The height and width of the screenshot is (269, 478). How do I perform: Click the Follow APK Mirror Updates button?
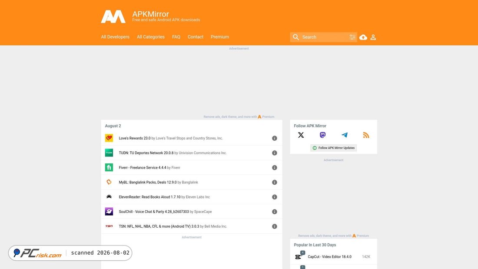(x=333, y=148)
